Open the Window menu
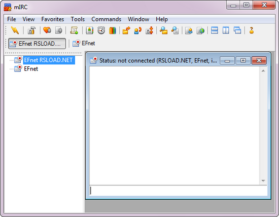The image size is (279, 217). pos(138,19)
